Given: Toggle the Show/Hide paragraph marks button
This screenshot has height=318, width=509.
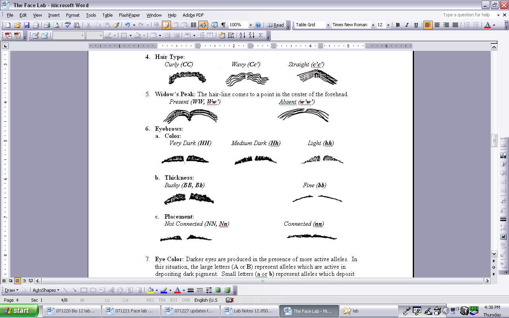Looking at the screenshot, I should coord(223,25).
